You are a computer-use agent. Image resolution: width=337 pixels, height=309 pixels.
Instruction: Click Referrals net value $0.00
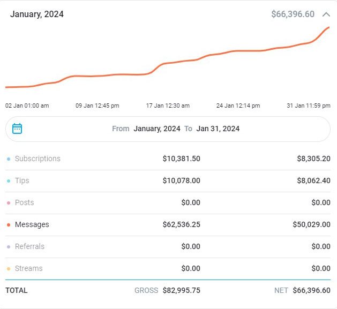(x=321, y=246)
